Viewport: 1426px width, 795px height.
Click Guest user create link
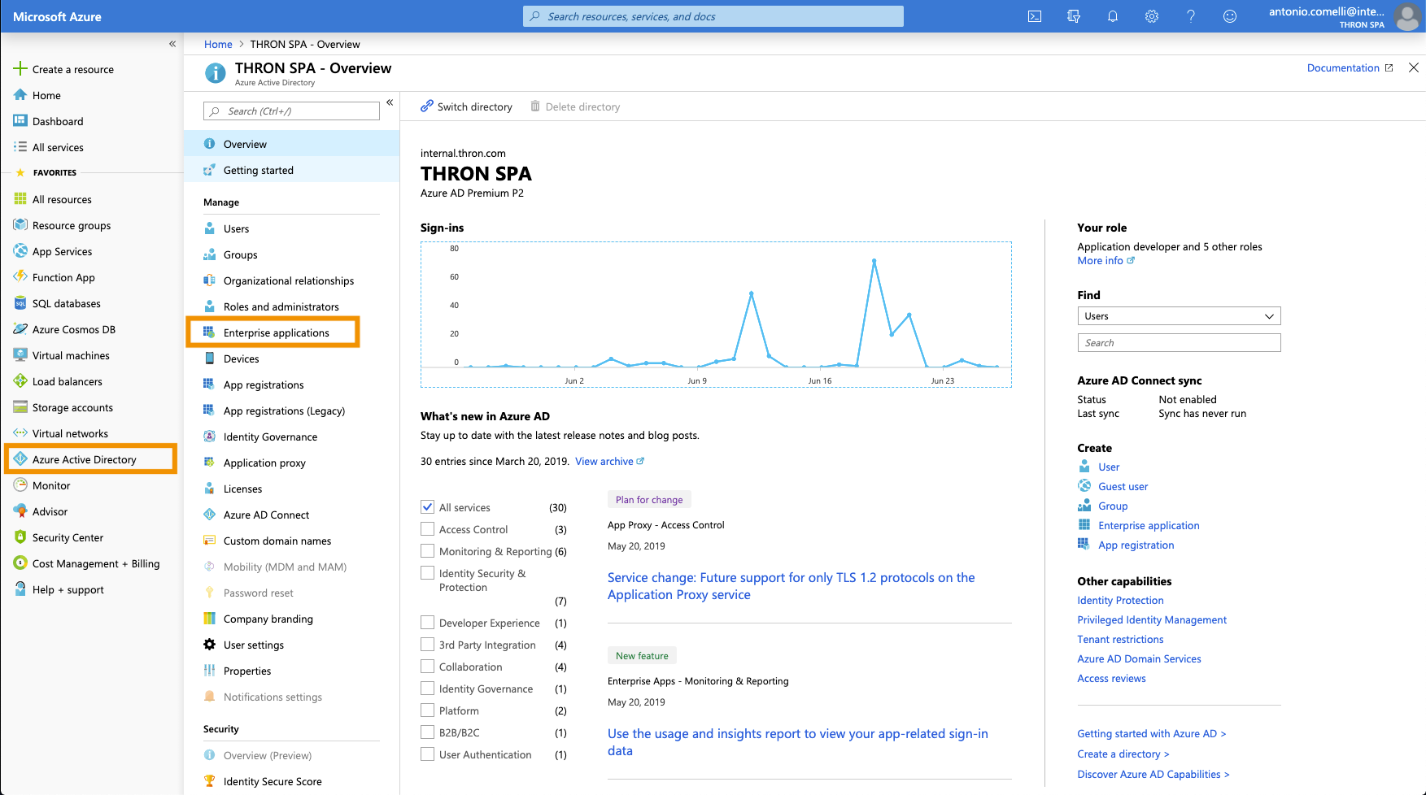click(1123, 486)
